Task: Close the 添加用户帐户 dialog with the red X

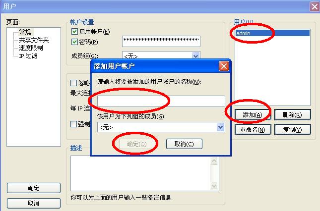Action: [x=224, y=66]
